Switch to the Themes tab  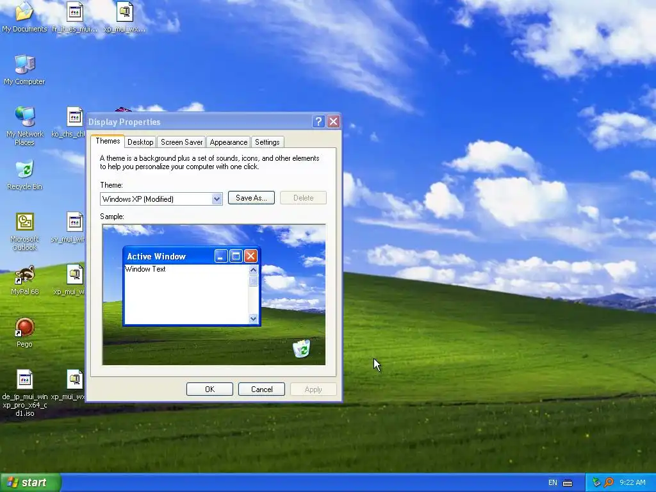coord(108,141)
